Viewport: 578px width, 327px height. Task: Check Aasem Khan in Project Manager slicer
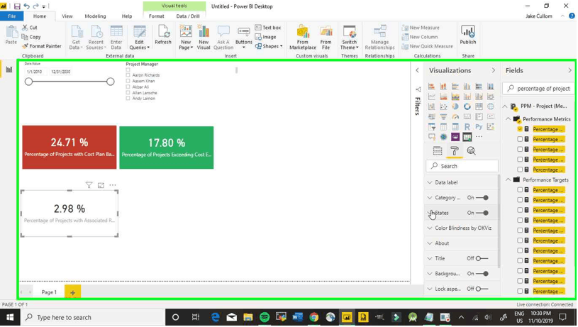tap(128, 81)
